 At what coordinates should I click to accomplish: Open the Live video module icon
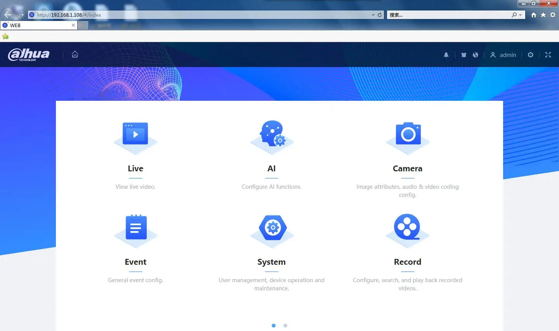point(135,134)
